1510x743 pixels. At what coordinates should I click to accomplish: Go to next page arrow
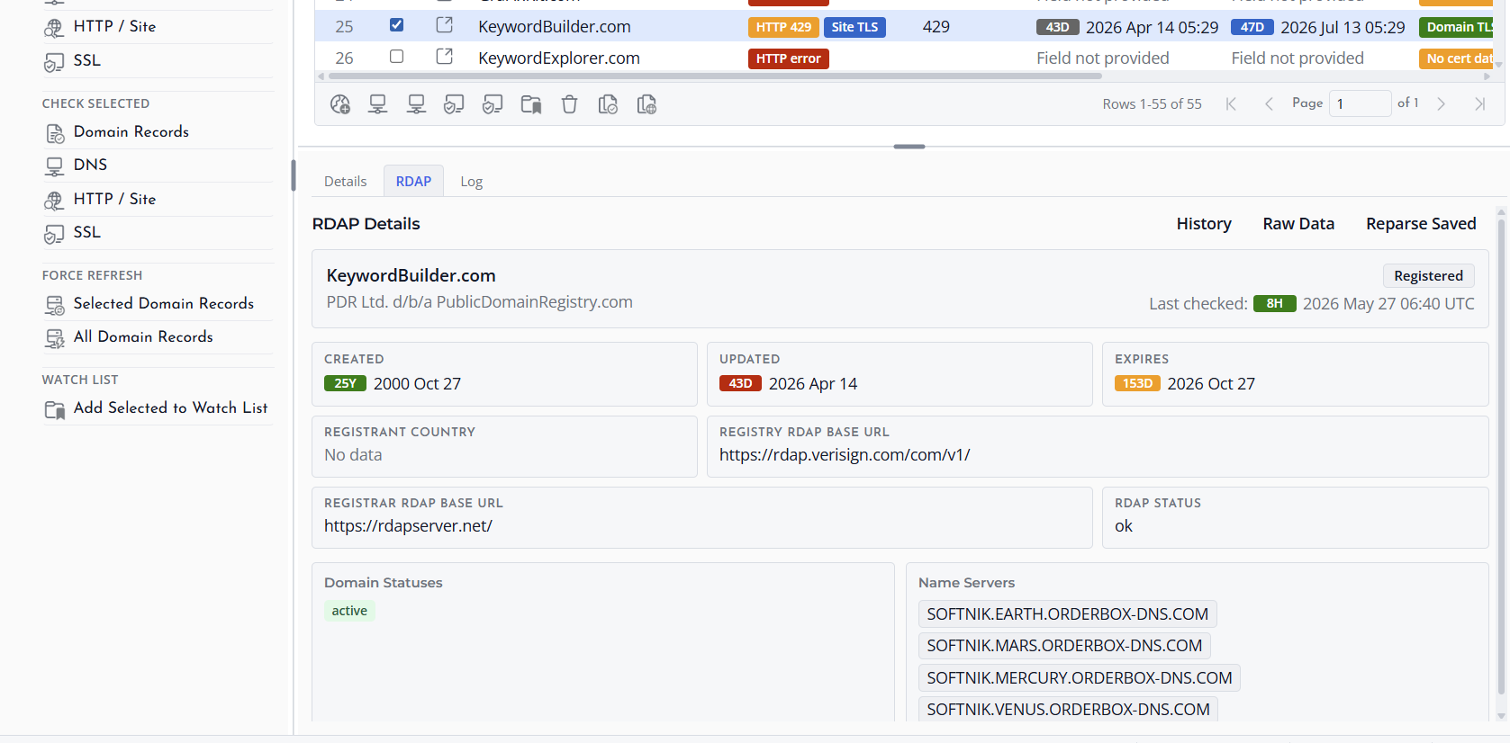click(1441, 103)
